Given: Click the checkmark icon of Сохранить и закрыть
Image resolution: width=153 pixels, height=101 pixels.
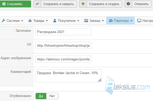Looking at the screenshot, I should tap(37, 4).
